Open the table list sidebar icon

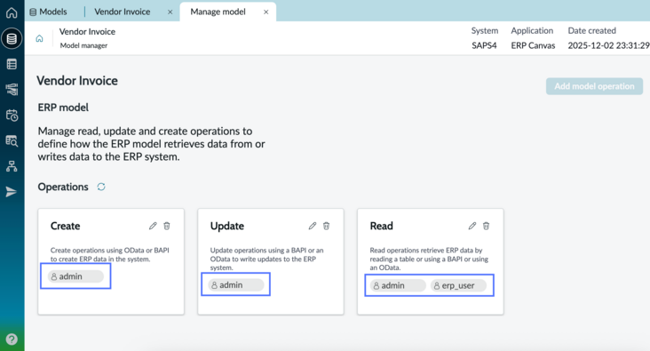[x=12, y=64]
